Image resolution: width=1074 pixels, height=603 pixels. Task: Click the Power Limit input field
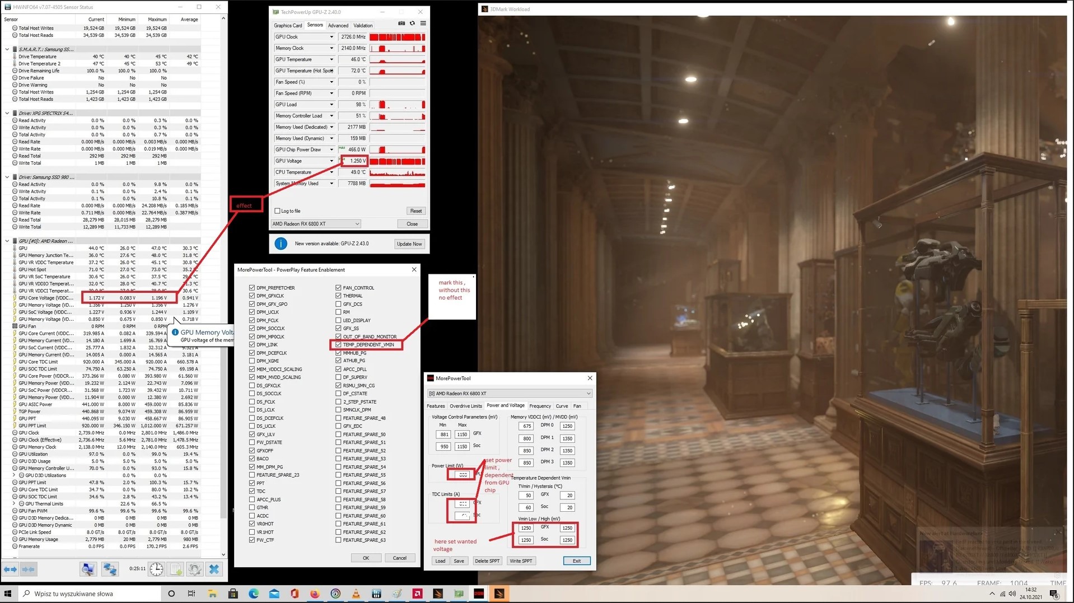click(x=461, y=475)
